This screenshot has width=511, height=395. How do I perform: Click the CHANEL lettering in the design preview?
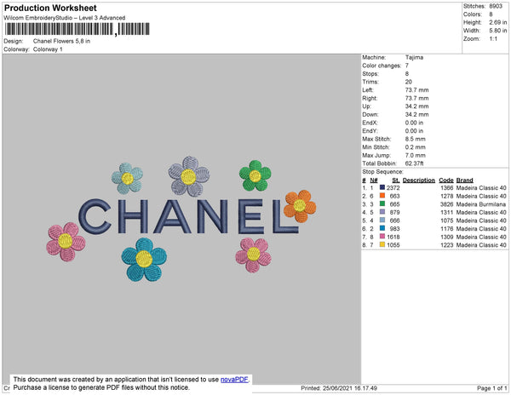[x=188, y=216]
